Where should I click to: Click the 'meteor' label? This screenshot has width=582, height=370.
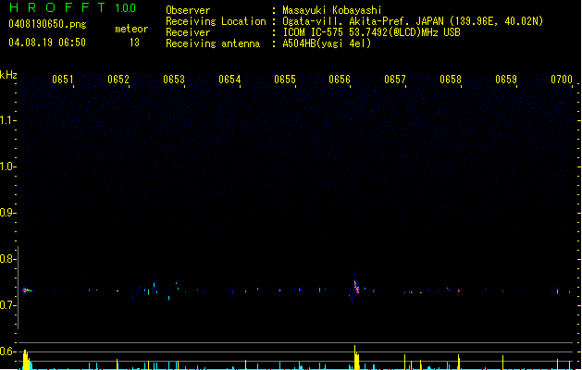click(131, 29)
